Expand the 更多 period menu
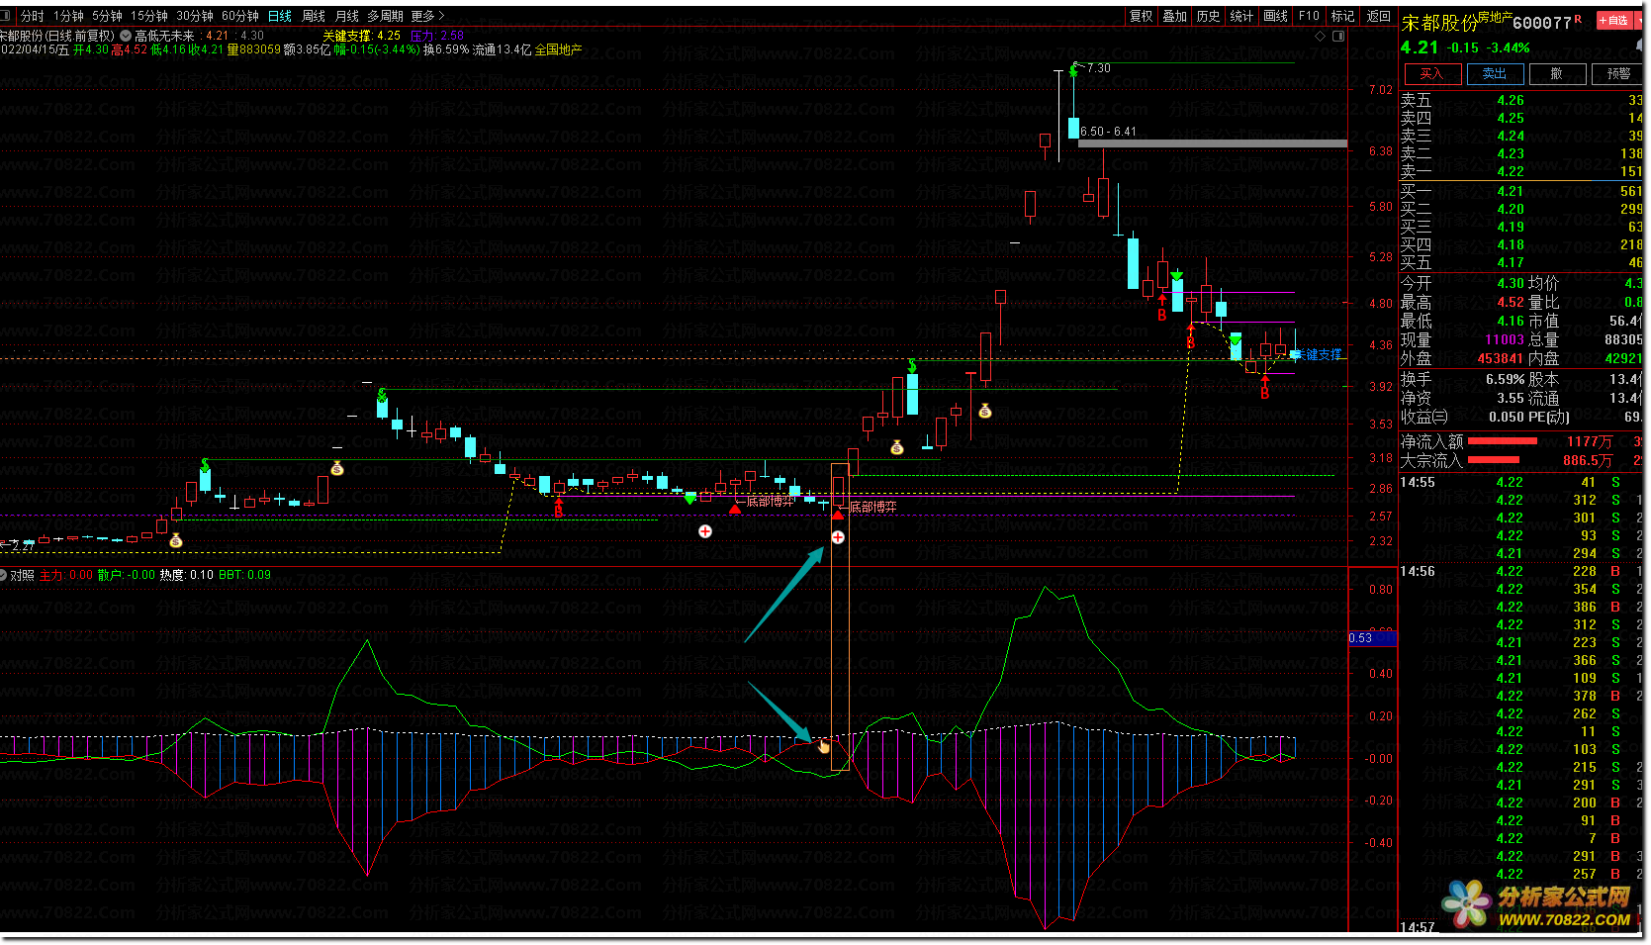The width and height of the screenshot is (1651, 945). [428, 16]
